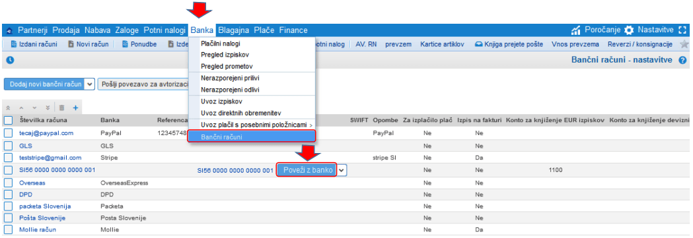
Task: Toggle the select-all header checkbox
Action: 9,121
